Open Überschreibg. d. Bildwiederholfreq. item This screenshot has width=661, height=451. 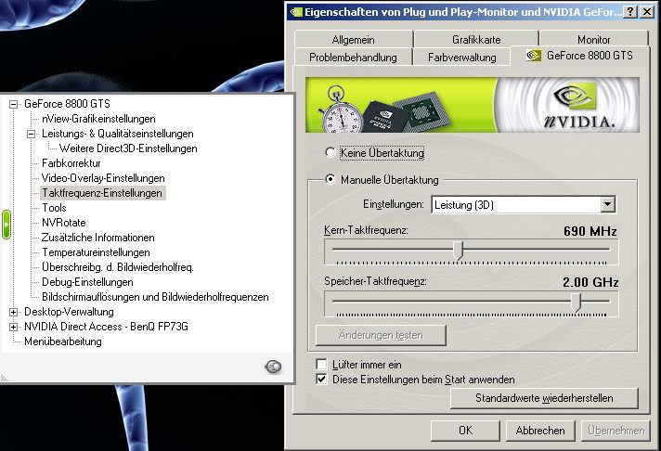pyautogui.click(x=118, y=267)
